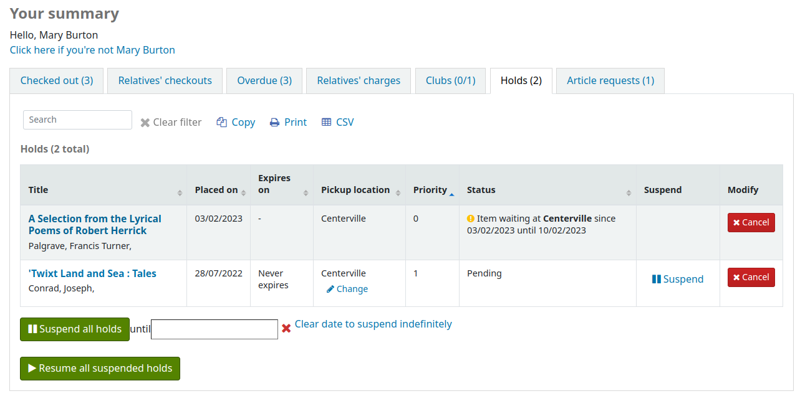This screenshot has height=396, width=800.
Task: Open the 'Twixt Land and Sea record link
Action: [92, 273]
